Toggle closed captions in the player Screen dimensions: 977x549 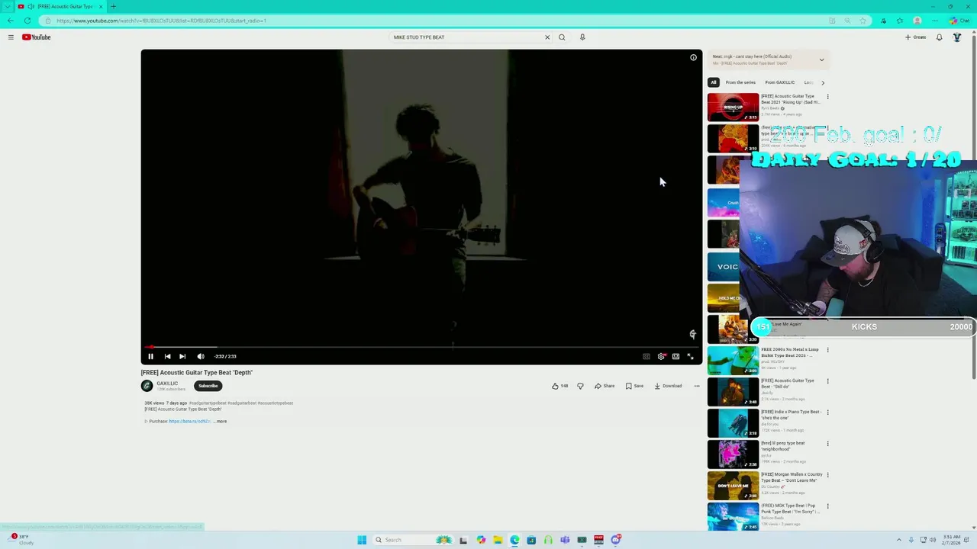pos(646,356)
